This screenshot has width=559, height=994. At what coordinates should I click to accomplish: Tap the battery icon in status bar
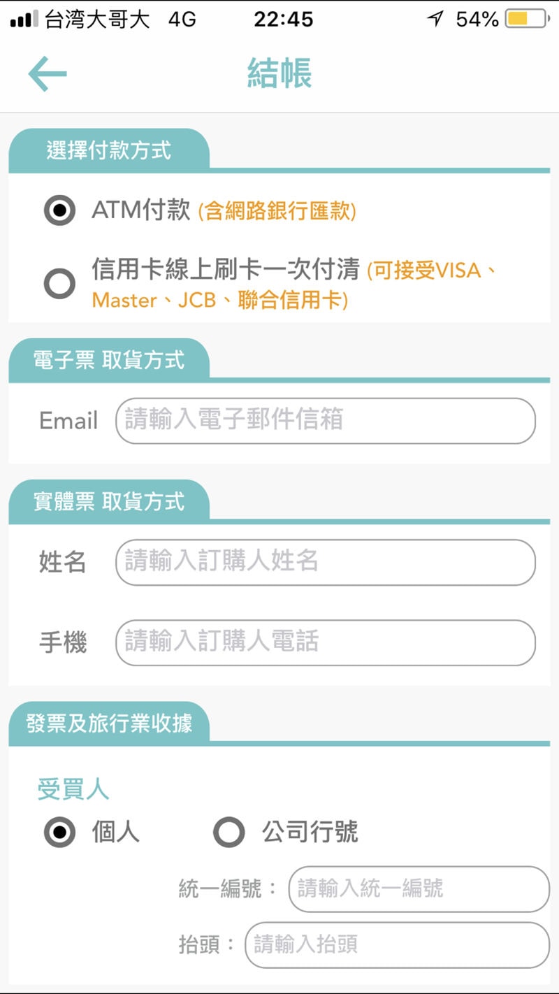[x=528, y=19]
